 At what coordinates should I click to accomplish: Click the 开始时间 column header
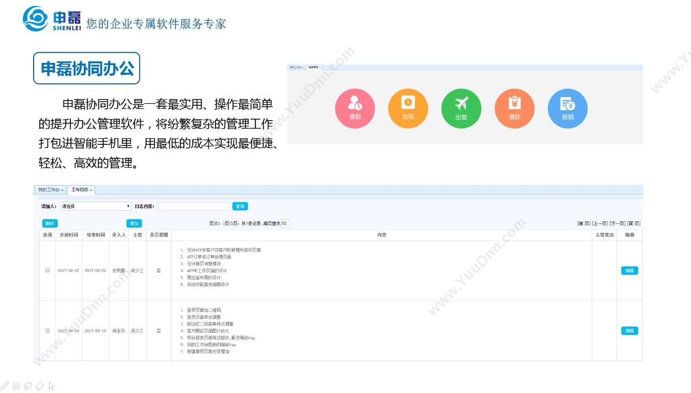[68, 235]
